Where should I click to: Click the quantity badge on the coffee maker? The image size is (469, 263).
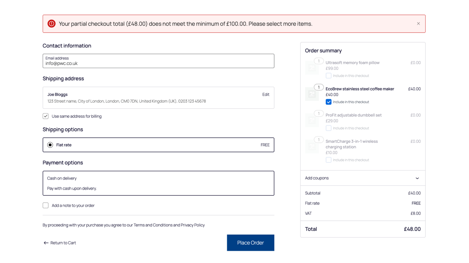319,87
